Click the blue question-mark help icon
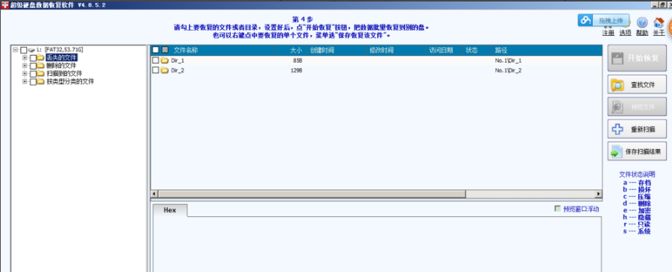 pyautogui.click(x=642, y=22)
